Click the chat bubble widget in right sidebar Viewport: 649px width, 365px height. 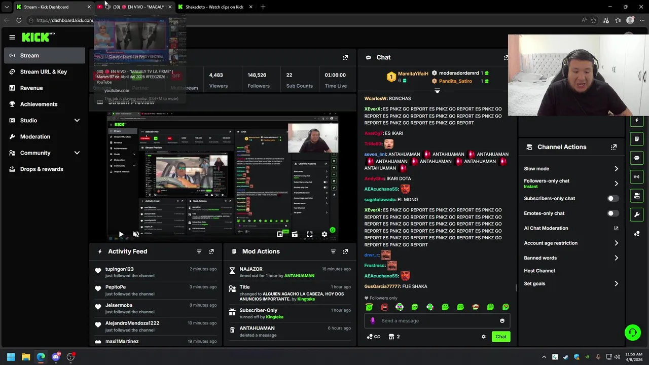pos(637,158)
